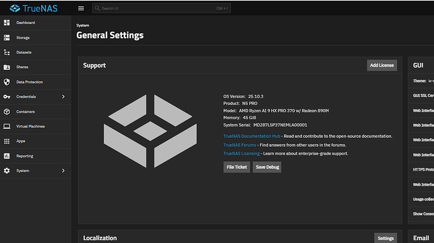Click the Usage collection row
The height and width of the screenshot is (243, 434).
[x=421, y=199]
